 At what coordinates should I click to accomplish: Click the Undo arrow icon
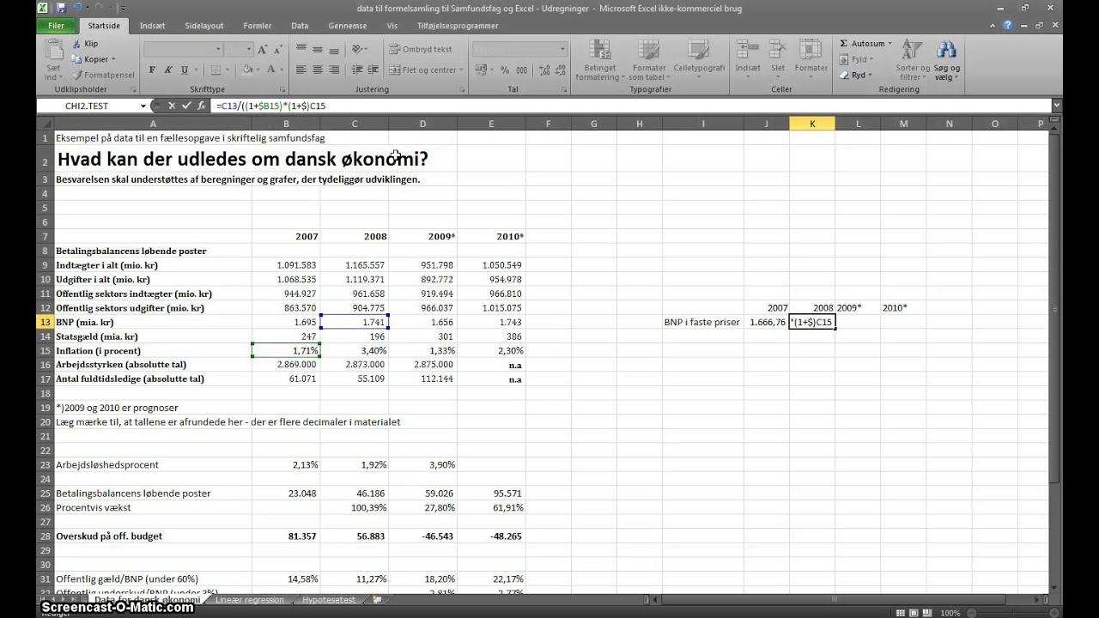76,9
